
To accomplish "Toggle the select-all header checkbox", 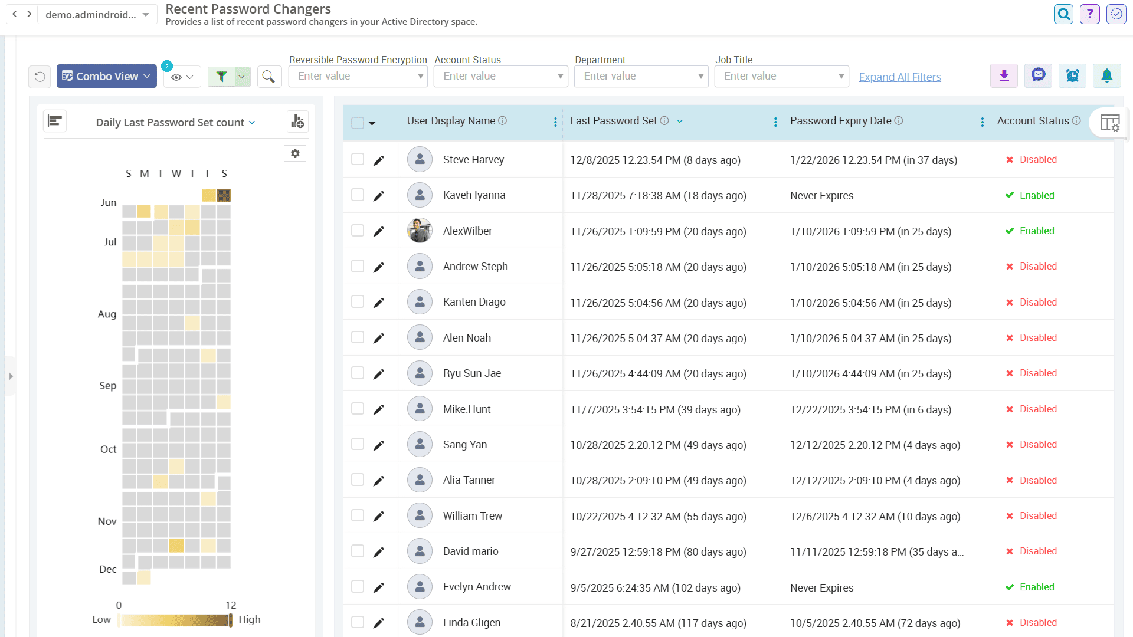I will click(x=358, y=123).
